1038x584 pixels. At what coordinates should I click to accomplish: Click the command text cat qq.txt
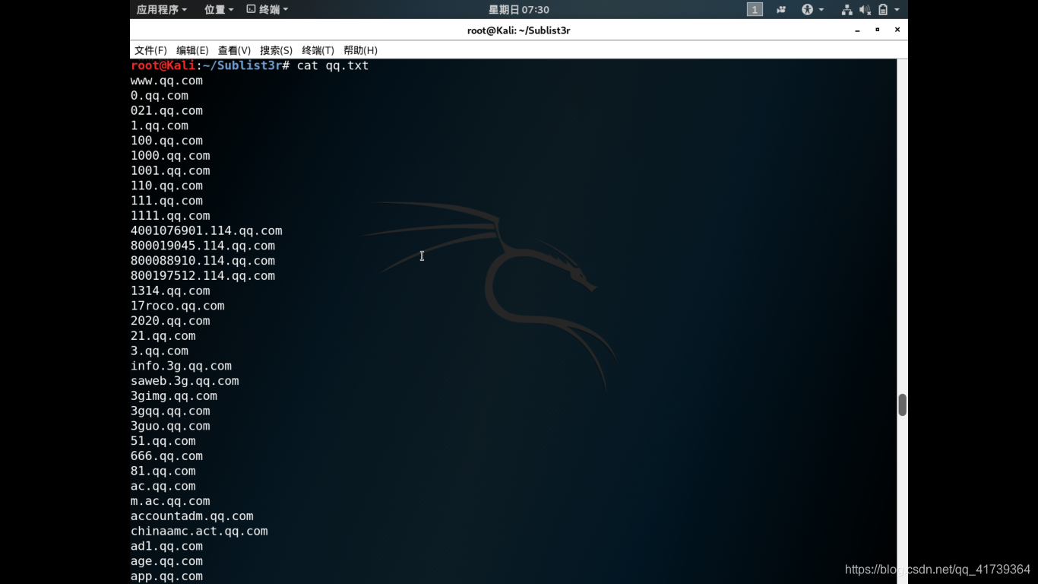(333, 65)
